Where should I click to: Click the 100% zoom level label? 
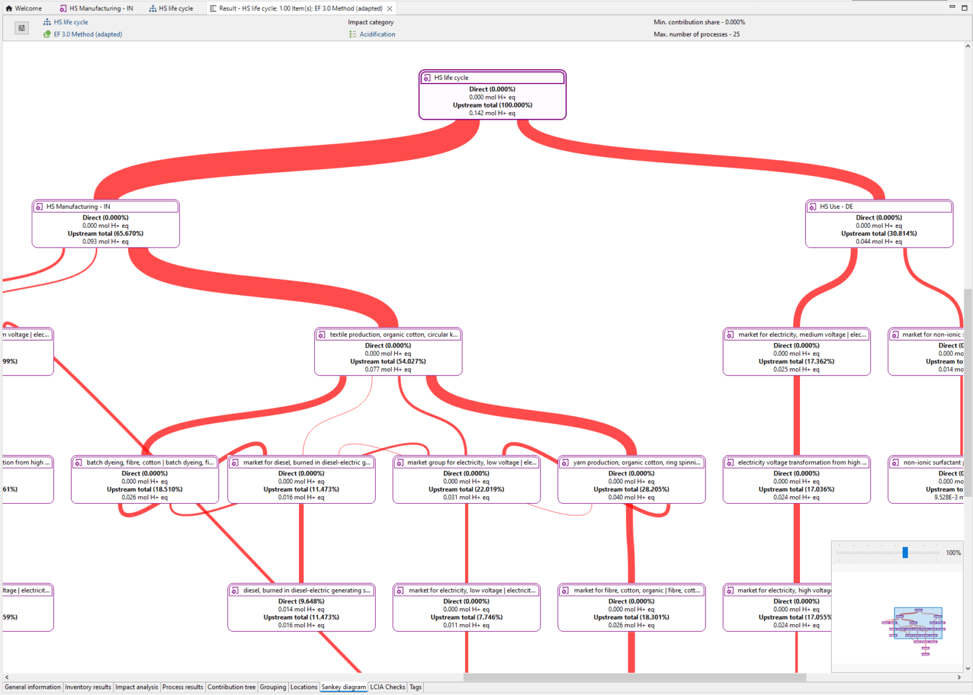[953, 553]
